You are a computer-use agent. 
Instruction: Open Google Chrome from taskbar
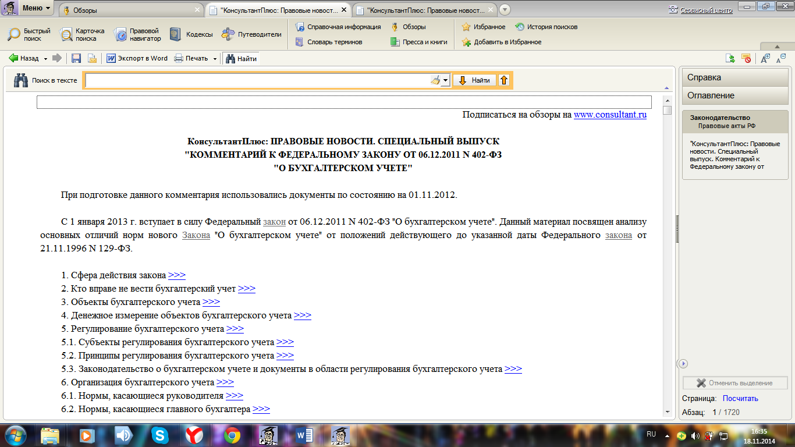232,435
